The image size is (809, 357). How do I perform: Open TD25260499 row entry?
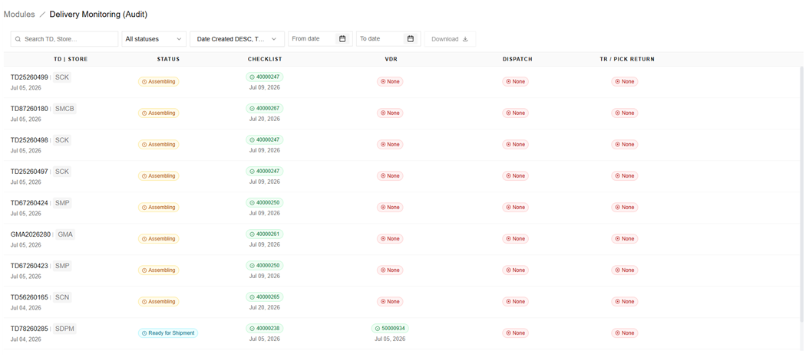pyautogui.click(x=29, y=77)
